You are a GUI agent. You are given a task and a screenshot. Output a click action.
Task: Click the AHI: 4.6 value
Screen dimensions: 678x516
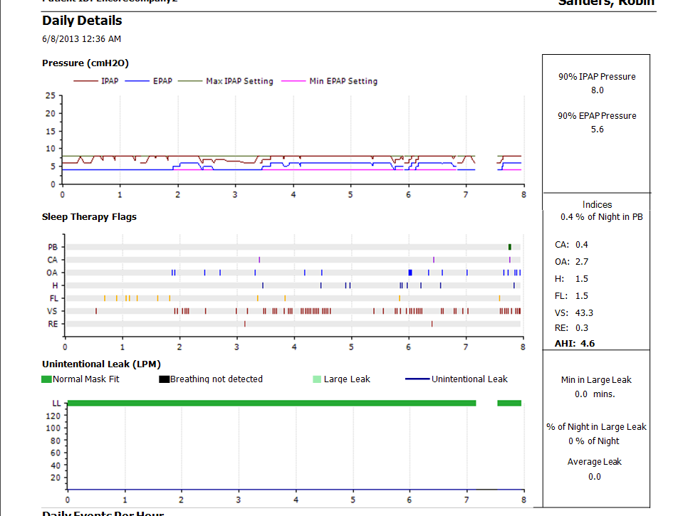click(x=574, y=343)
